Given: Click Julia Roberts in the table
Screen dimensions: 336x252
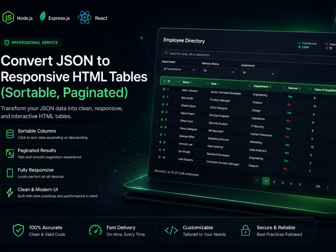Looking at the screenshot, I should [x=185, y=159].
